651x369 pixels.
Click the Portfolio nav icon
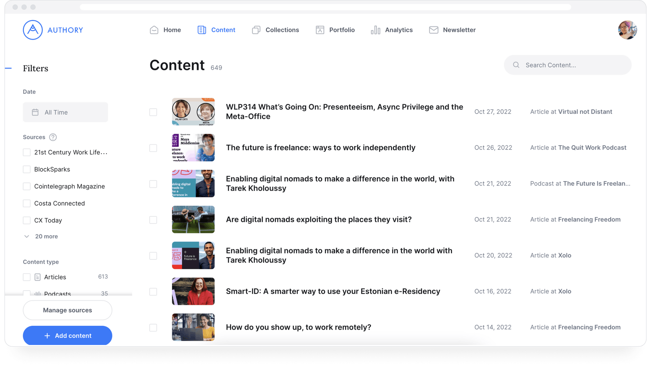pos(320,30)
